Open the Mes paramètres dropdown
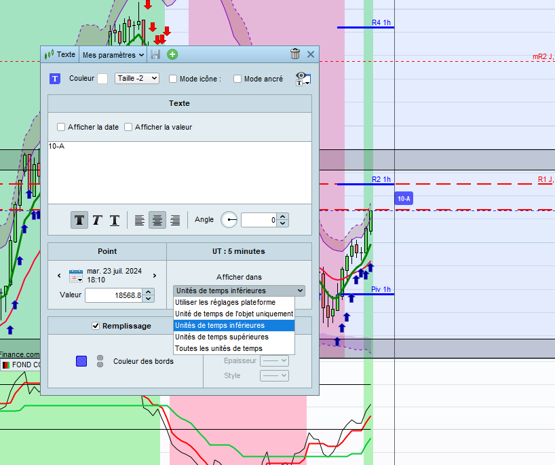Image resolution: width=555 pixels, height=465 pixels. pyautogui.click(x=113, y=55)
